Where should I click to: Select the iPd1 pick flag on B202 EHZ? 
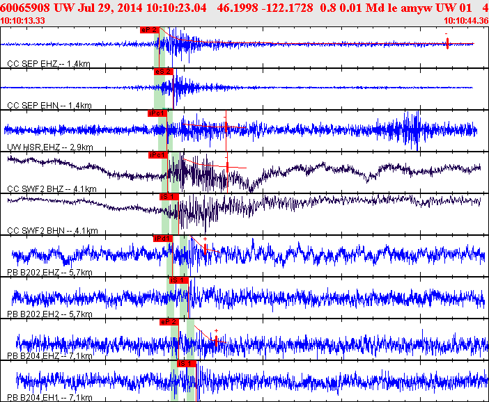pos(163,239)
